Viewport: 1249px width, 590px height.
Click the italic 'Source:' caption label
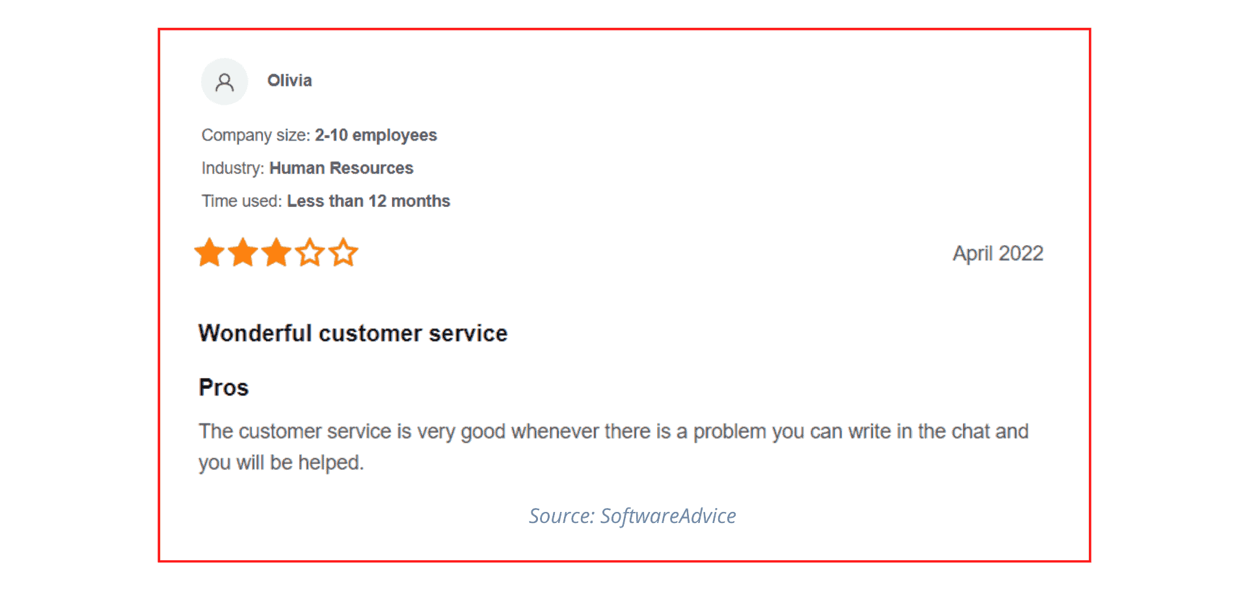click(562, 516)
